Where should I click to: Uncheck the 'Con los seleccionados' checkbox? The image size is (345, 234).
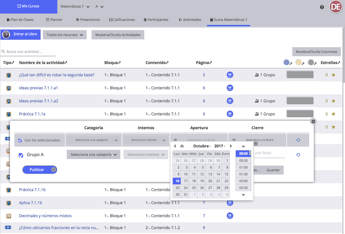20,140
